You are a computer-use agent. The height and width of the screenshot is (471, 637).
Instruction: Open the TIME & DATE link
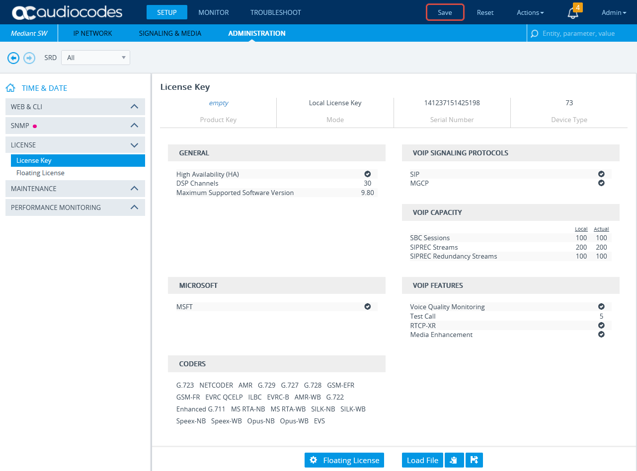tap(44, 88)
